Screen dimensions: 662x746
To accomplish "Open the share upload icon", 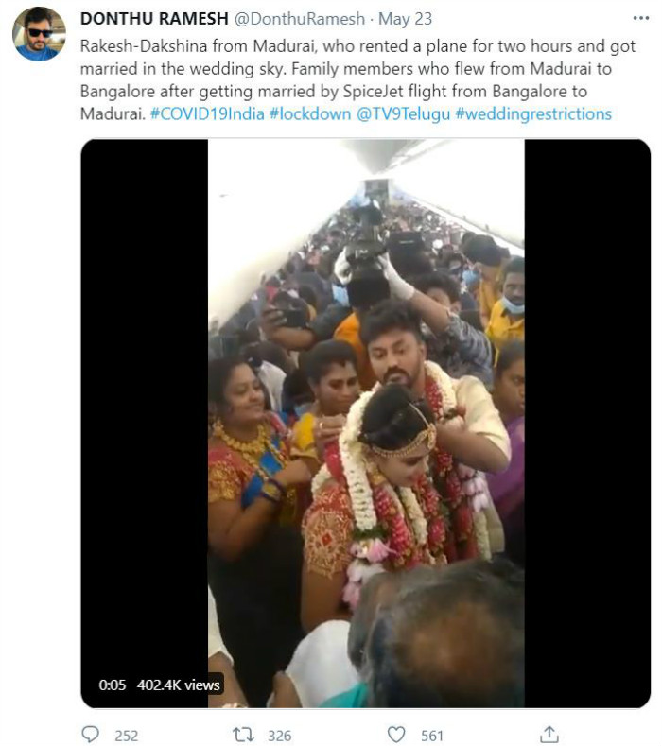I will pyautogui.click(x=549, y=735).
